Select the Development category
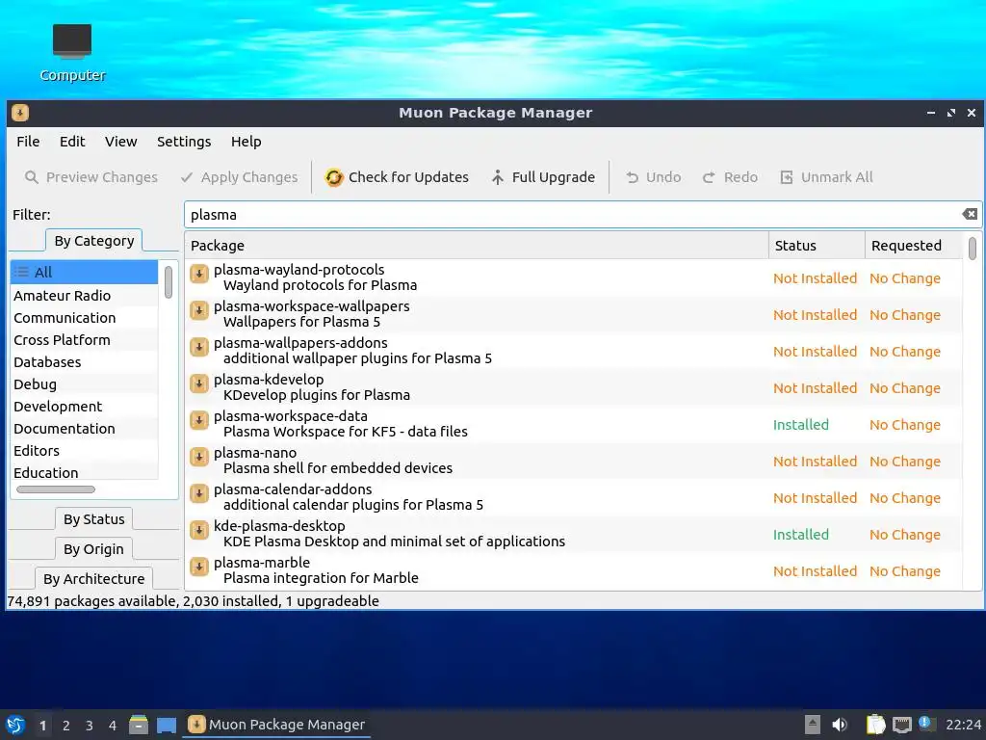 click(84, 407)
